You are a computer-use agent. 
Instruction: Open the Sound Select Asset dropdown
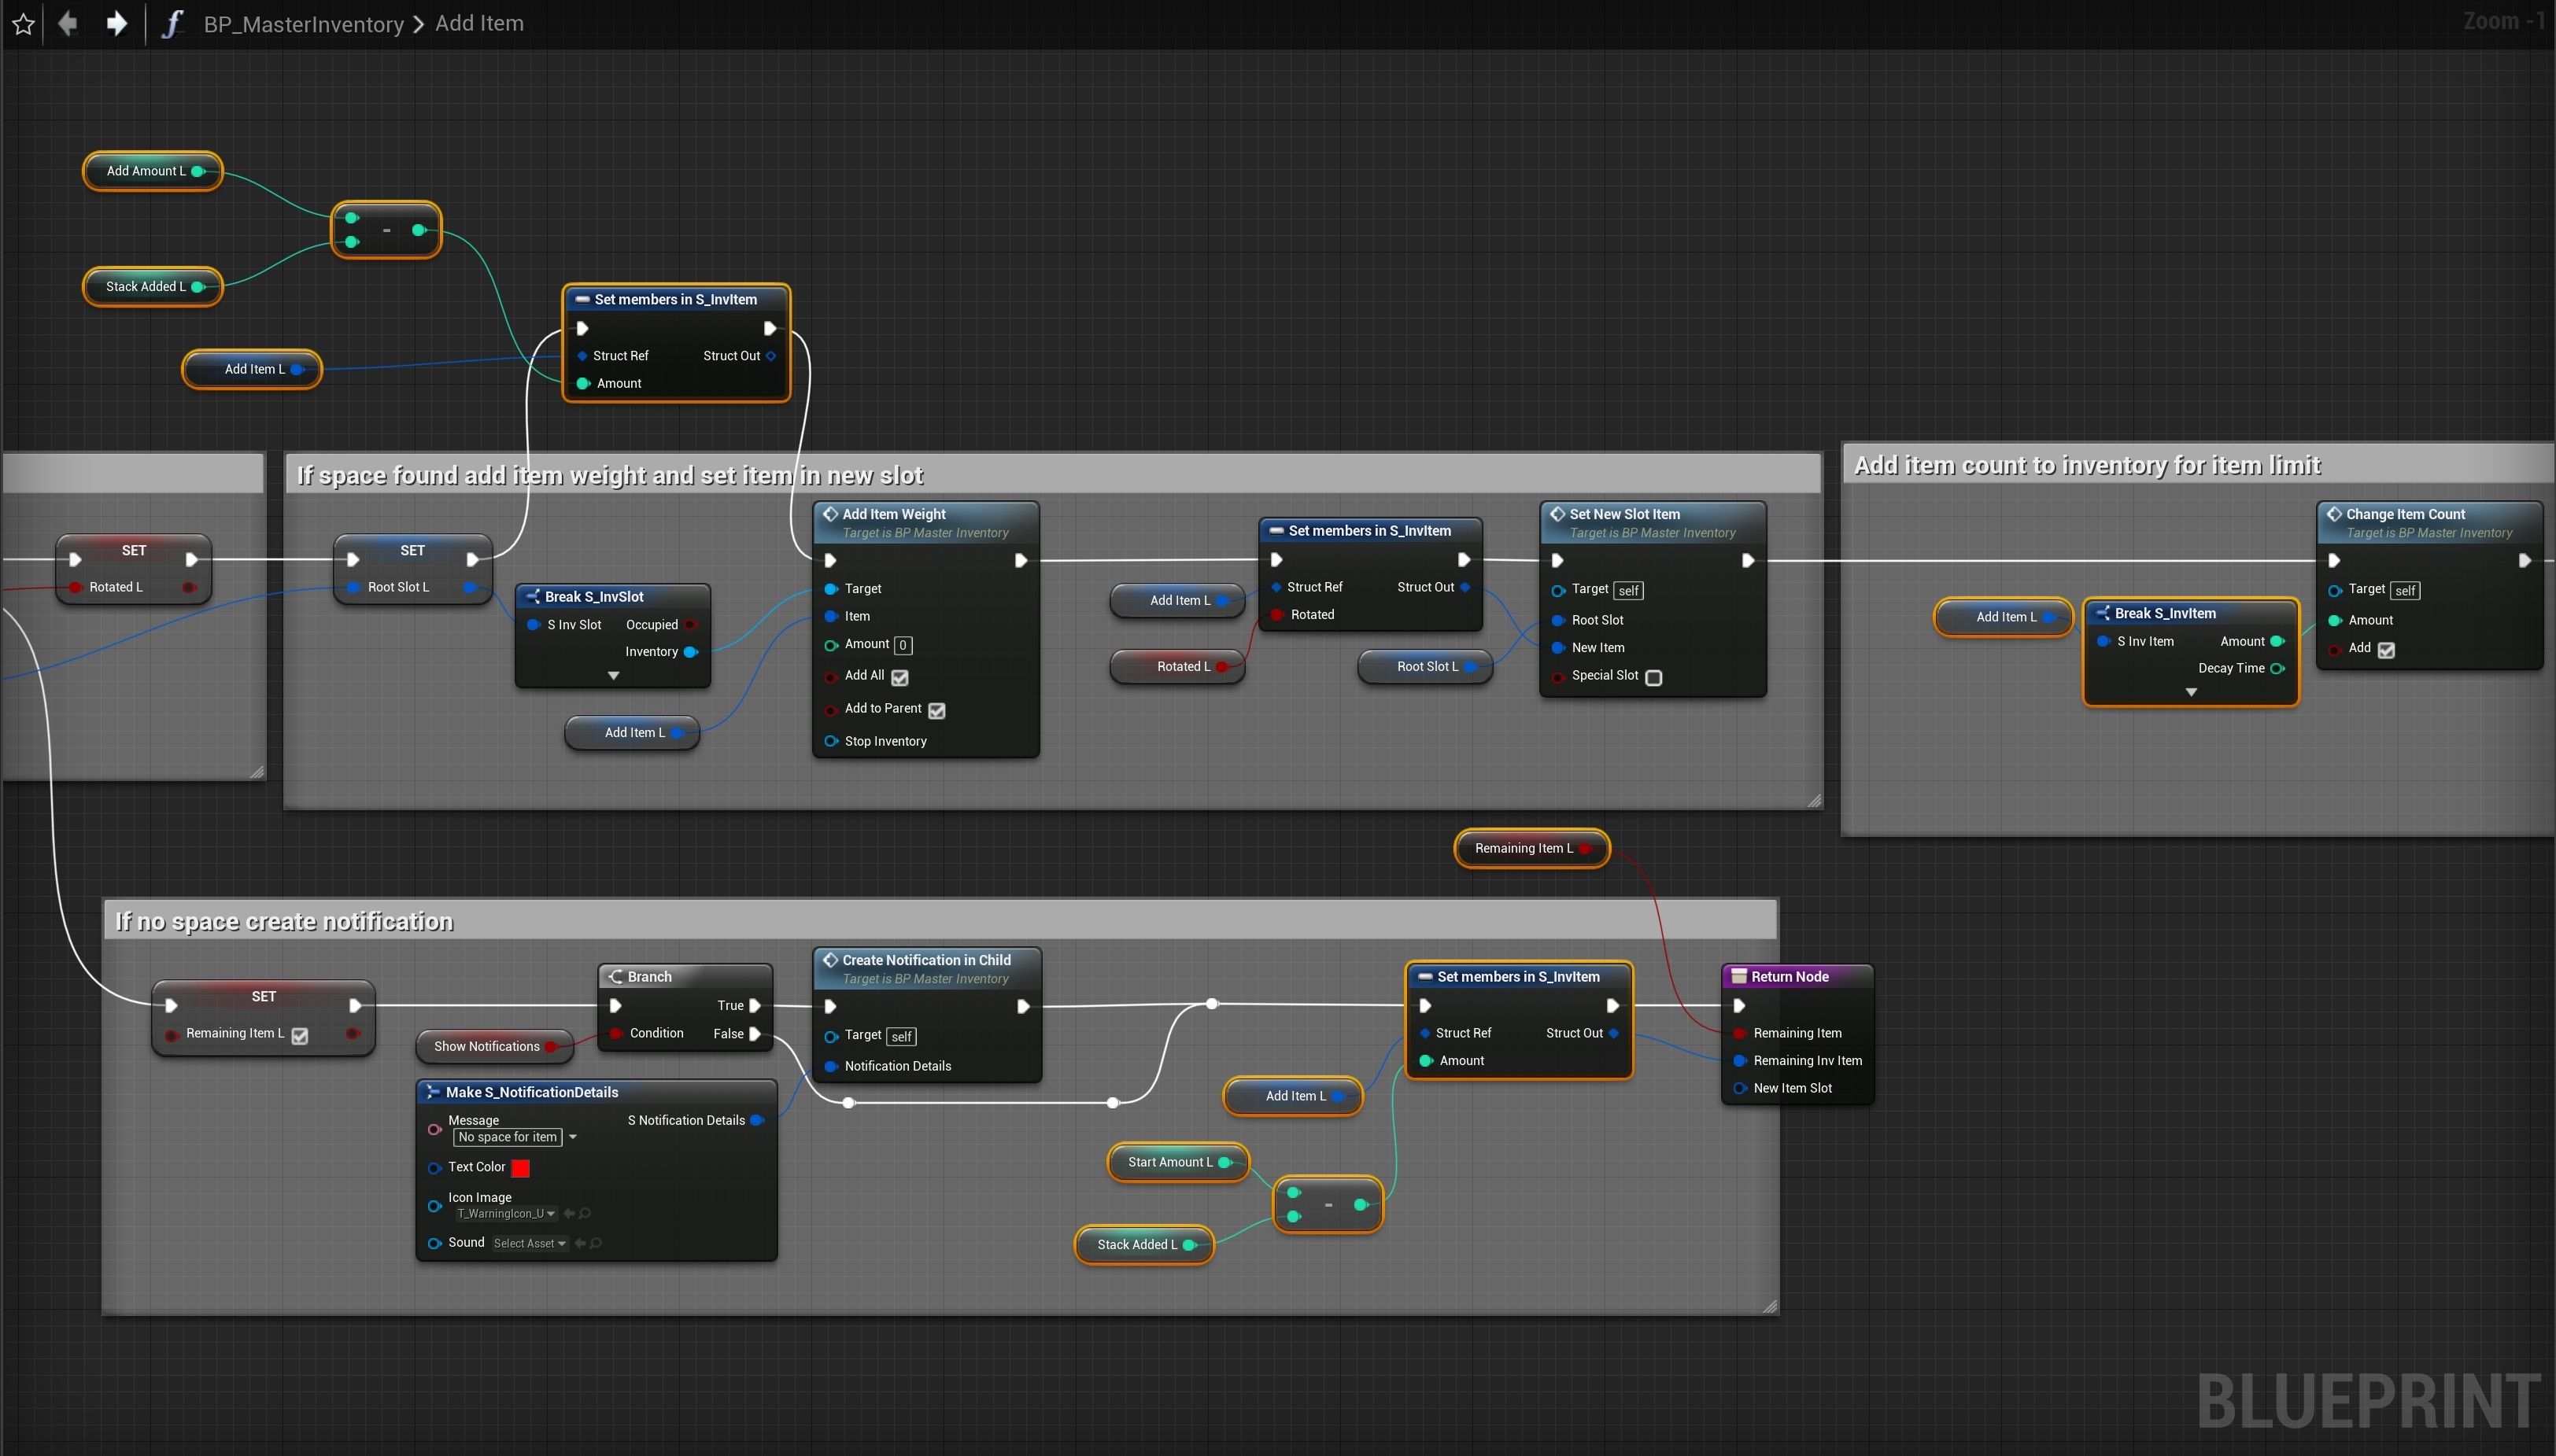(x=529, y=1243)
